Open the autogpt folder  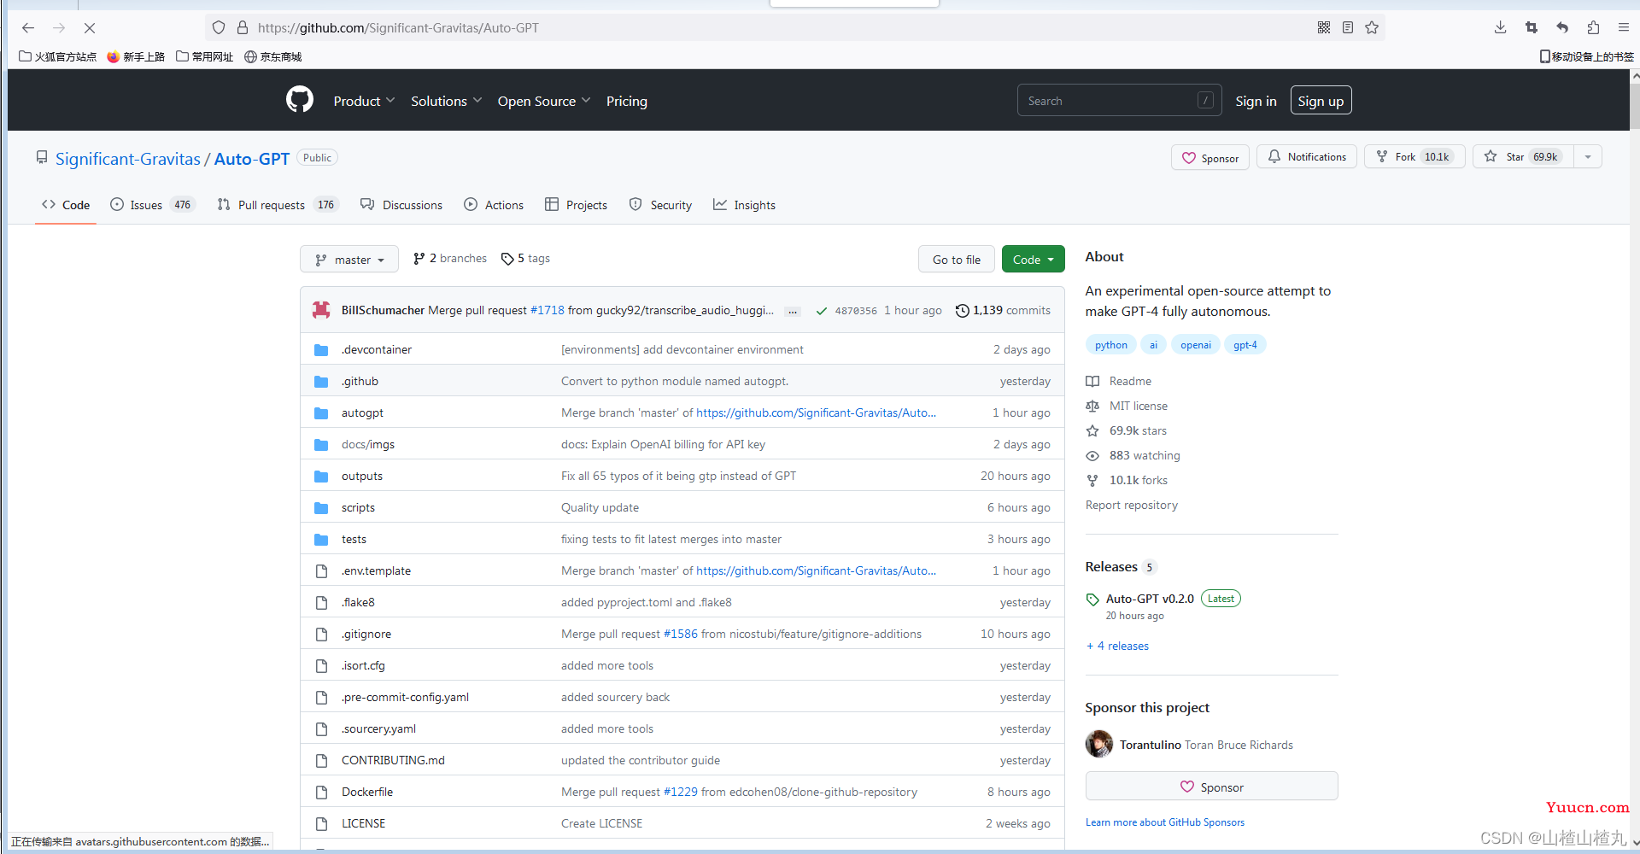(x=362, y=412)
